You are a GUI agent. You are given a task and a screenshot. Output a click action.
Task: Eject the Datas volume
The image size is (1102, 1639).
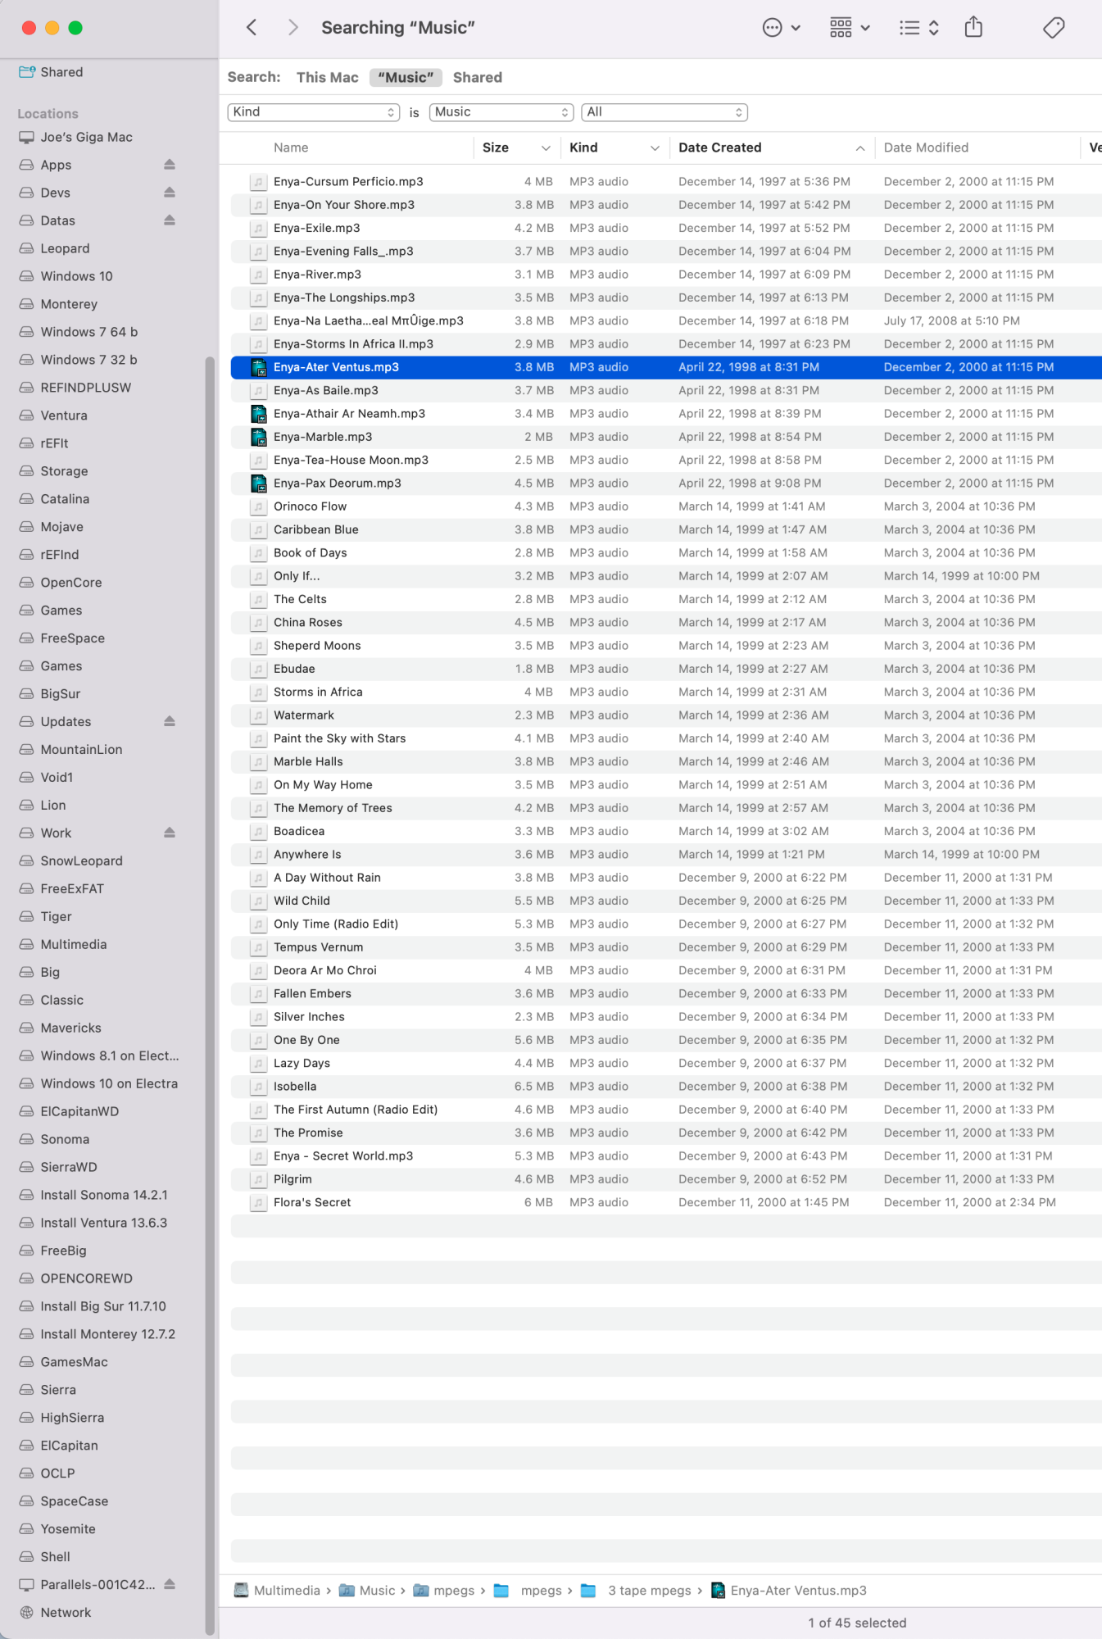click(170, 220)
